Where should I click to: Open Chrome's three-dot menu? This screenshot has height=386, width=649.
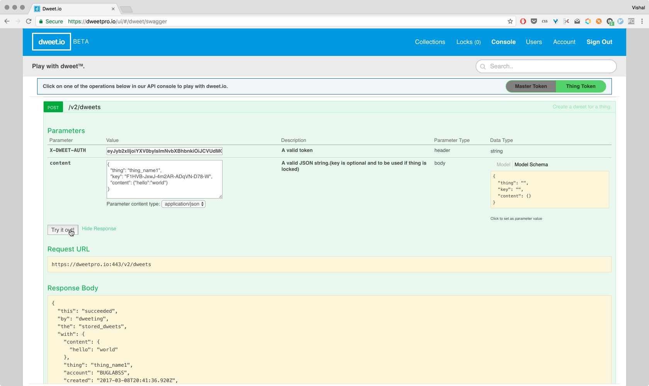[x=642, y=21]
